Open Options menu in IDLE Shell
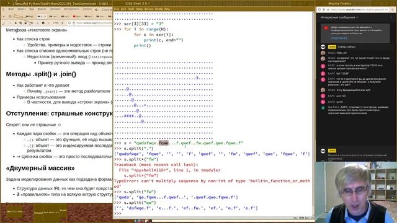Screen dimensions: 397x223 pos(149,9)
